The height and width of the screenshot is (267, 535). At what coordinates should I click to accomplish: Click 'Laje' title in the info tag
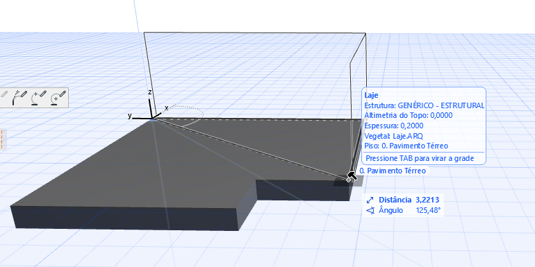(x=372, y=96)
